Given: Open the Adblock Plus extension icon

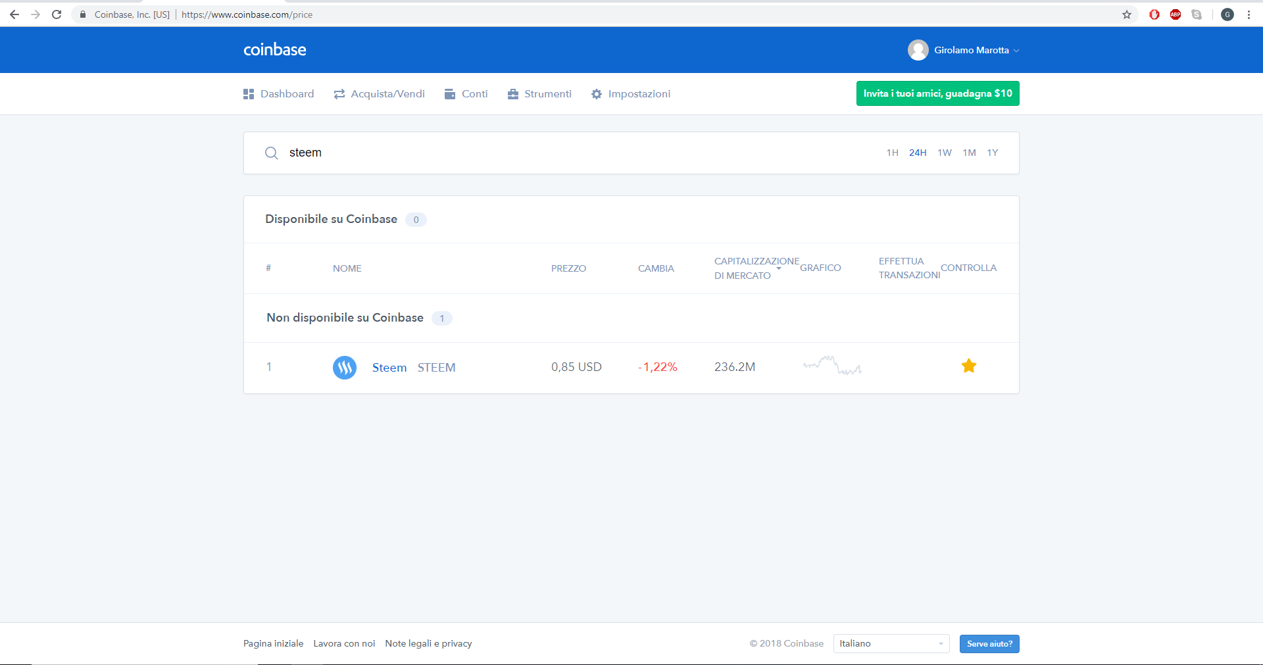Looking at the screenshot, I should click(1176, 14).
